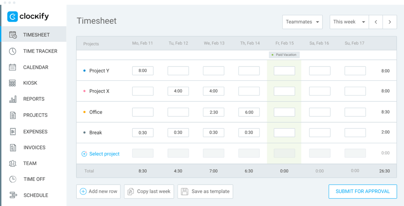
Task: Click the Fr, Feb 15 column header
Action: tap(284, 43)
